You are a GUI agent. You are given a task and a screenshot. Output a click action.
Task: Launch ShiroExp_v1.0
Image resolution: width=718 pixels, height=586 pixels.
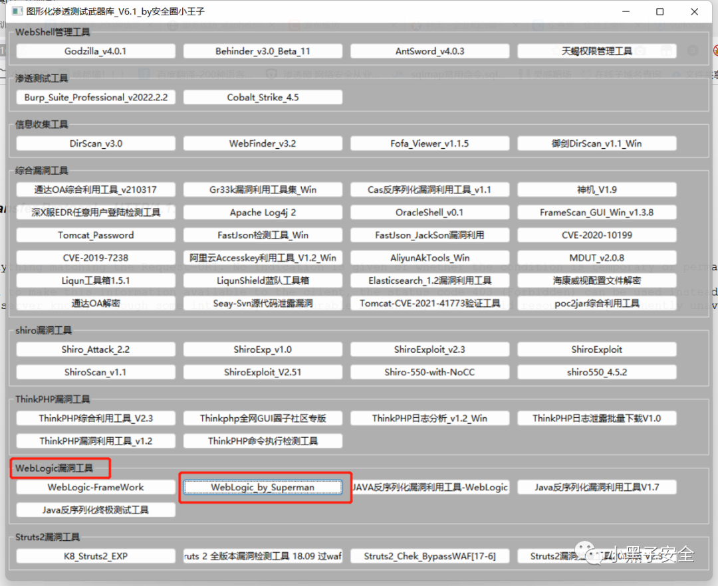(263, 349)
